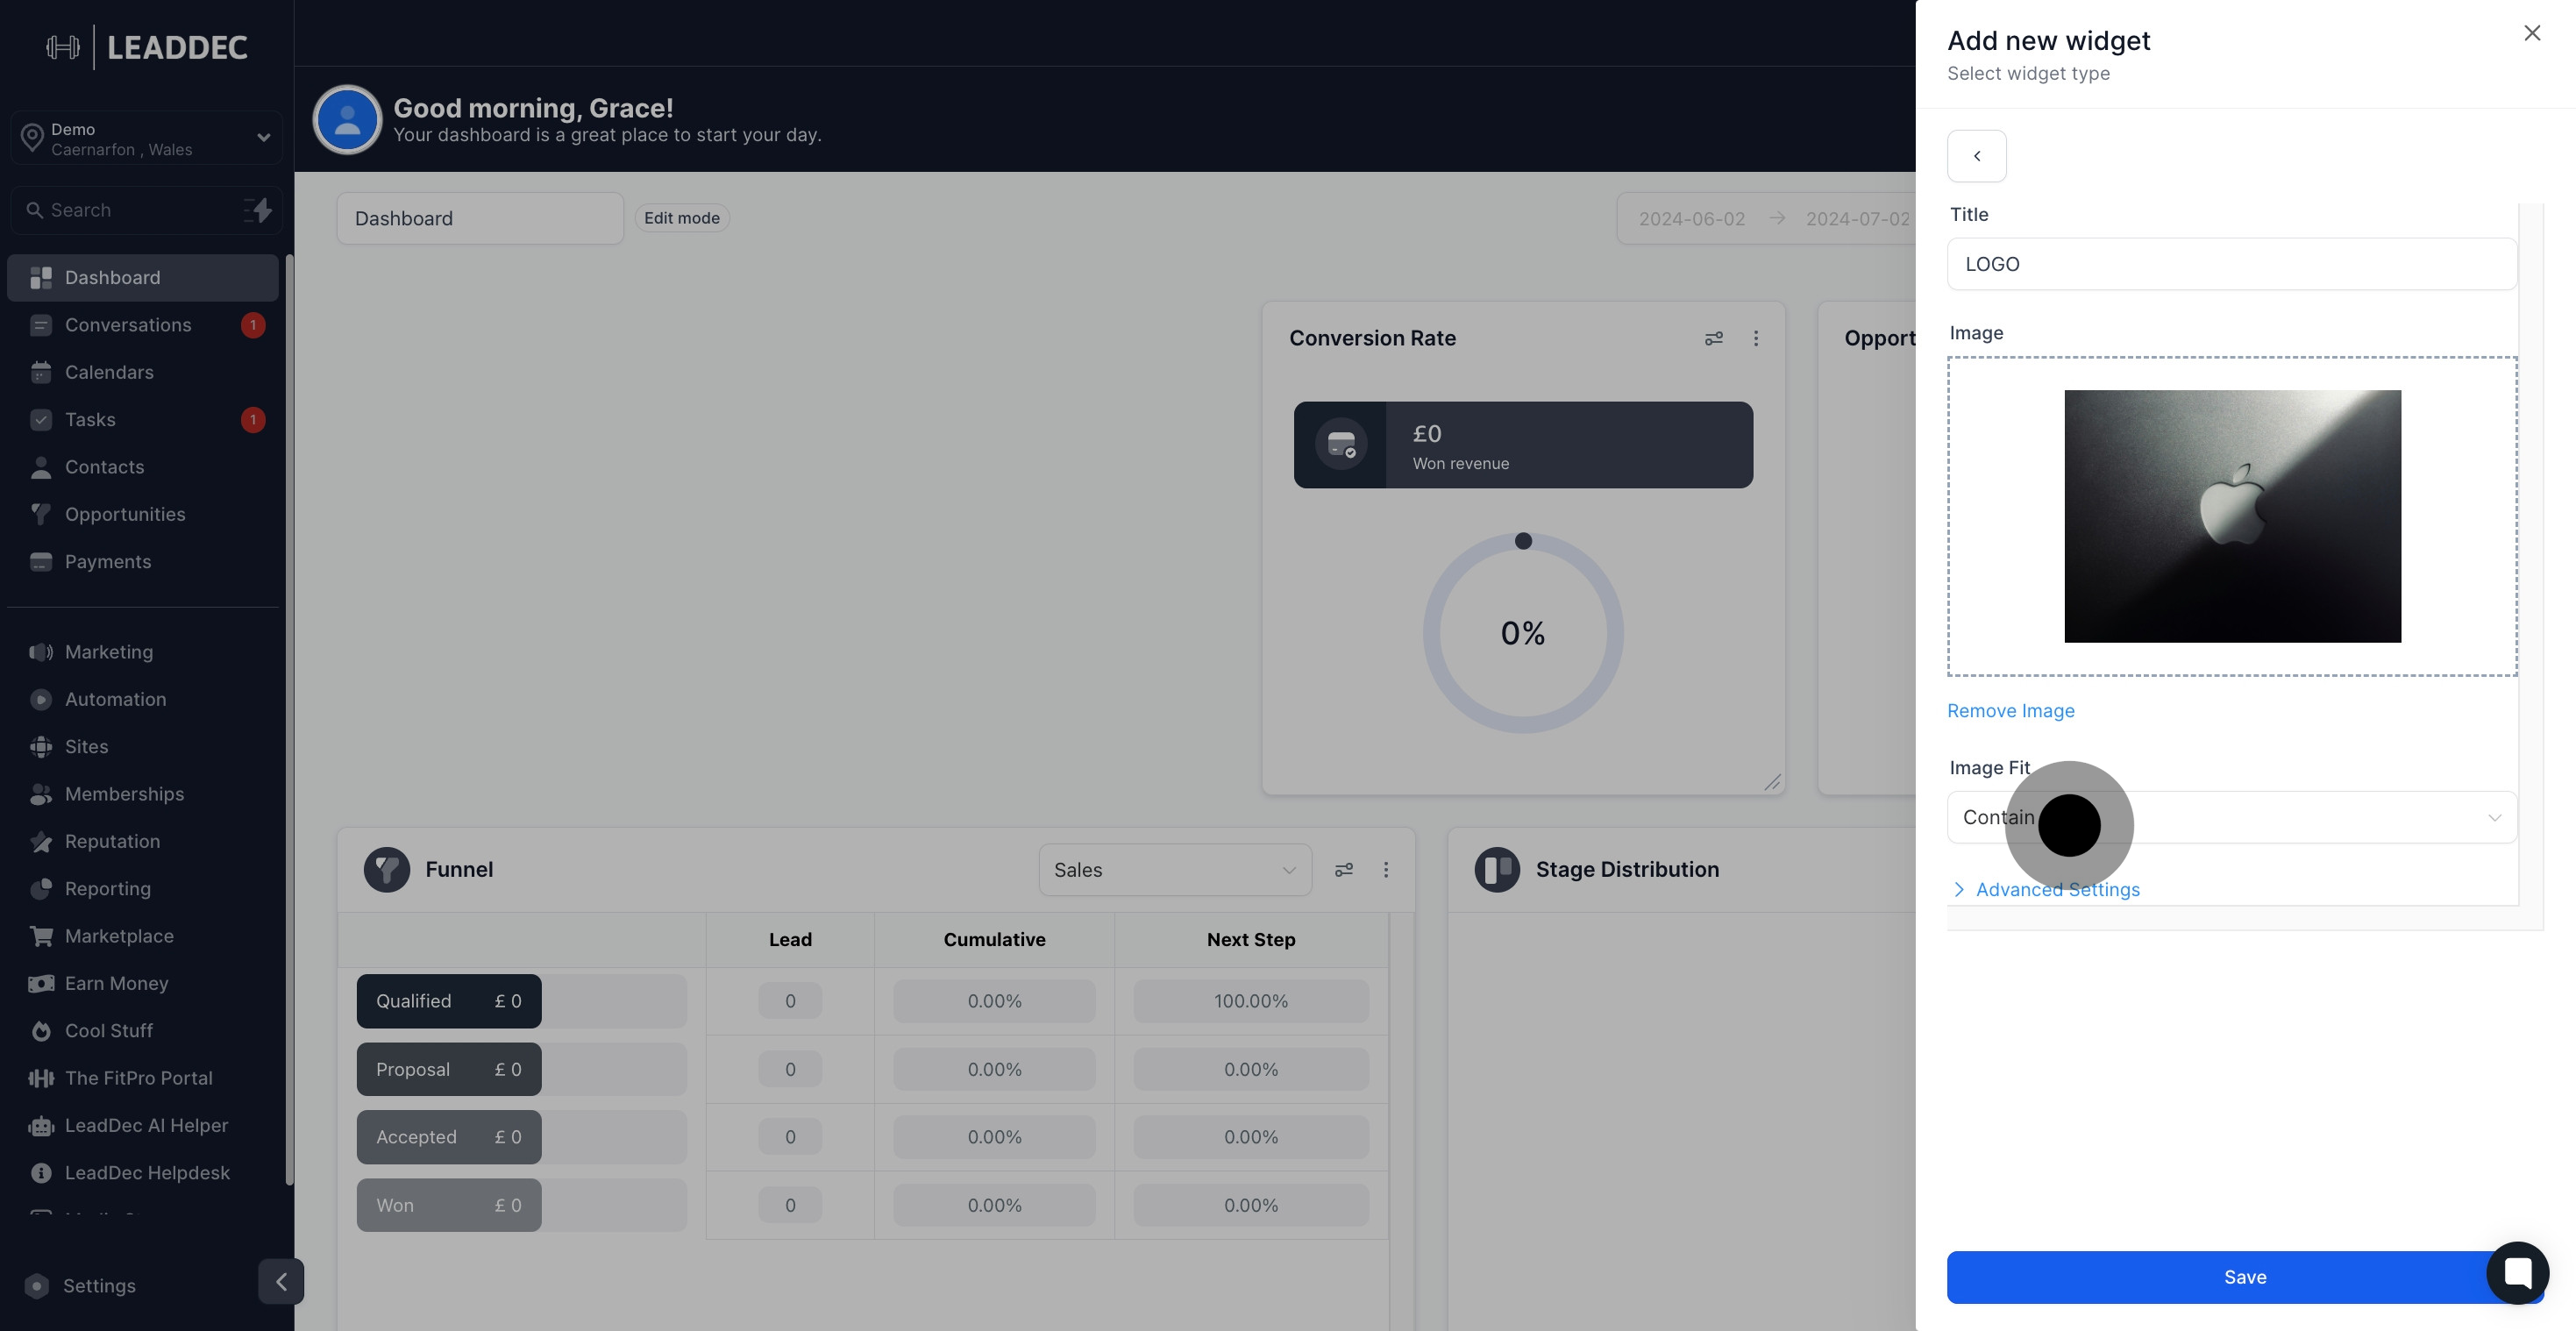Screen dimensions: 2576x1331
Task: Click the start date 2024-06-02
Action: click(1691, 219)
